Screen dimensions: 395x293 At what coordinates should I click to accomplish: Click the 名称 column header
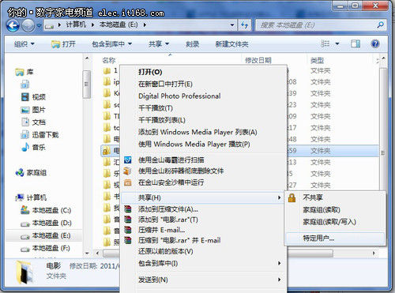(x=109, y=60)
